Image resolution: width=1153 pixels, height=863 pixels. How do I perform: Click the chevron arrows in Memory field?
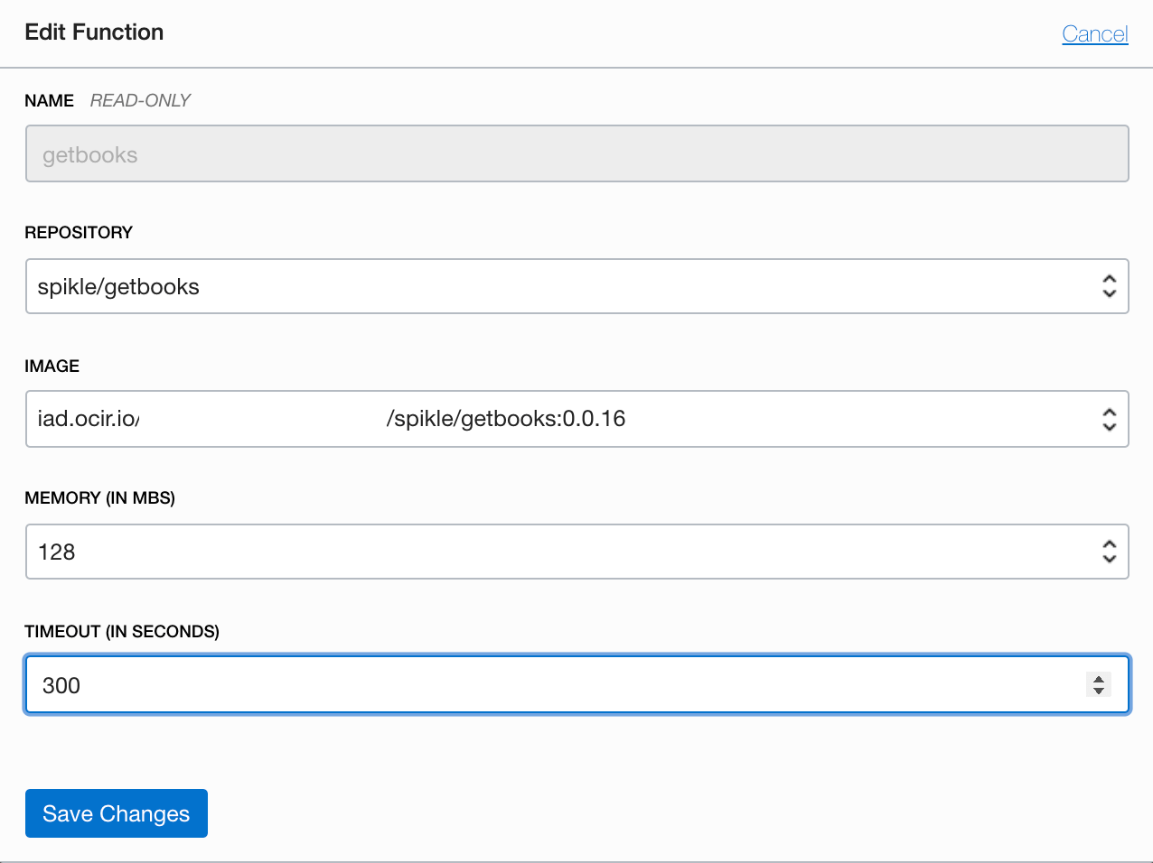pyautogui.click(x=1109, y=552)
